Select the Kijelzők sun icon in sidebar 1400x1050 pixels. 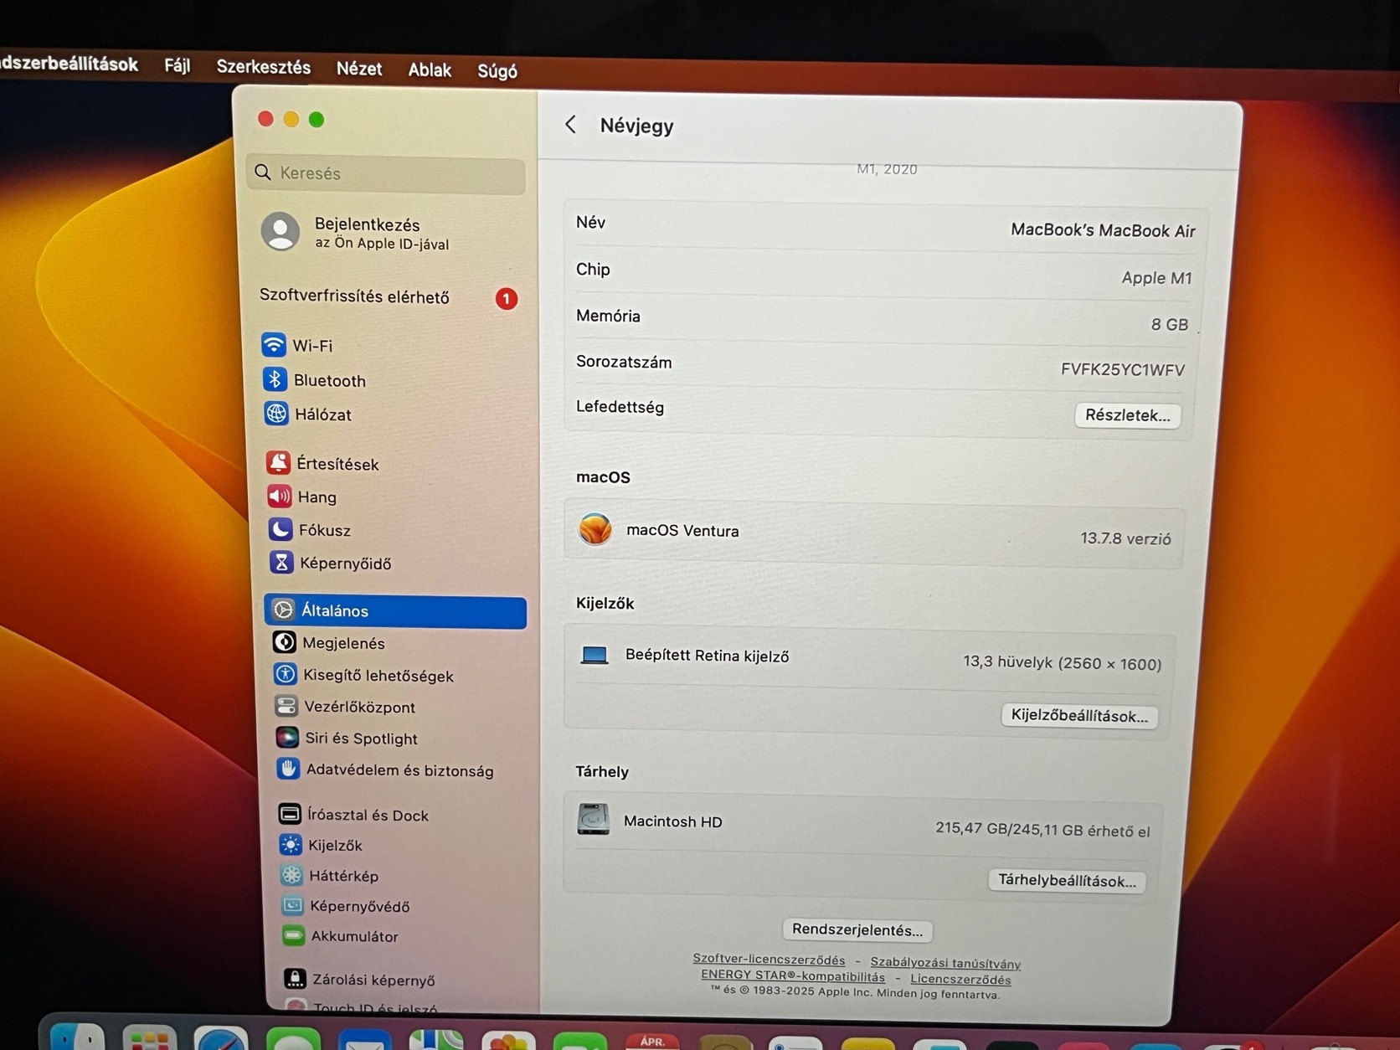coord(291,844)
